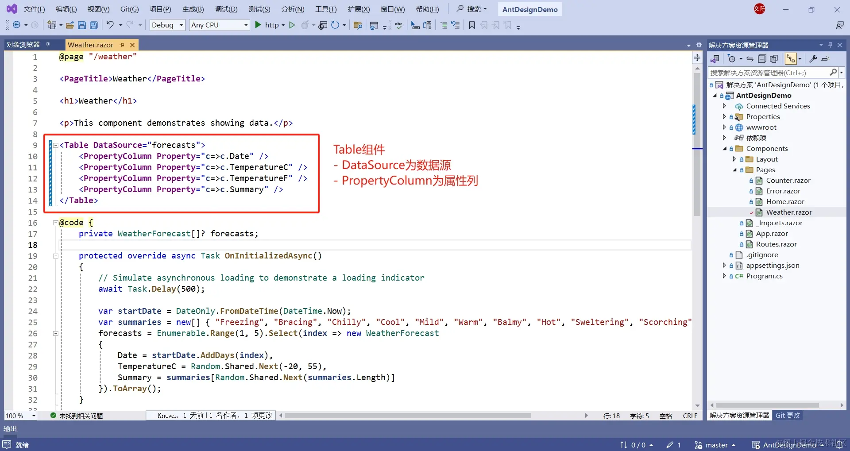Toggle auto-hide pin on Solution Explorer panel
This screenshot has height=451, width=850.
pyautogui.click(x=830, y=45)
